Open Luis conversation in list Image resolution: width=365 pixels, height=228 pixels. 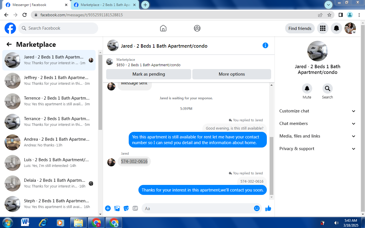(x=49, y=163)
